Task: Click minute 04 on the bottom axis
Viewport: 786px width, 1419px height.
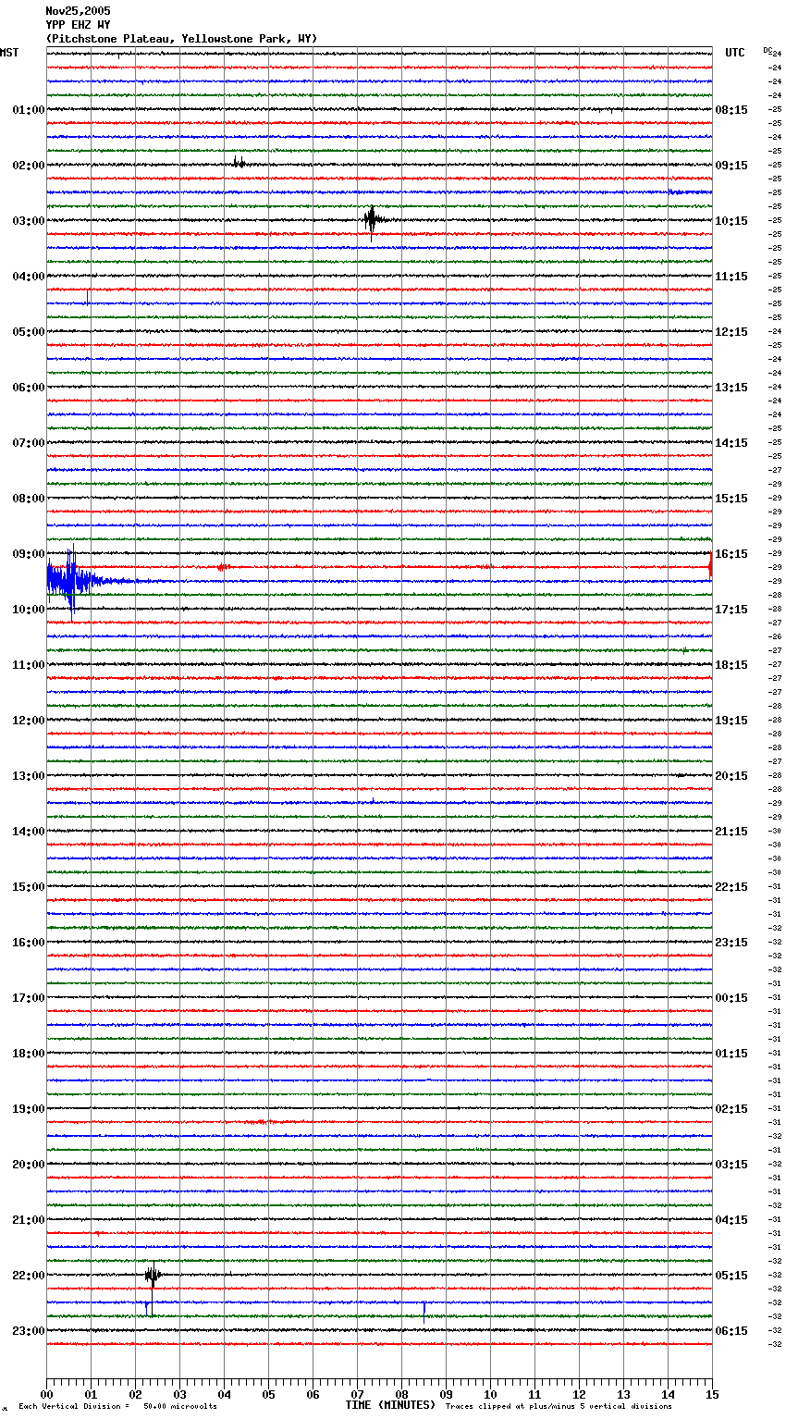Action: point(224,1394)
